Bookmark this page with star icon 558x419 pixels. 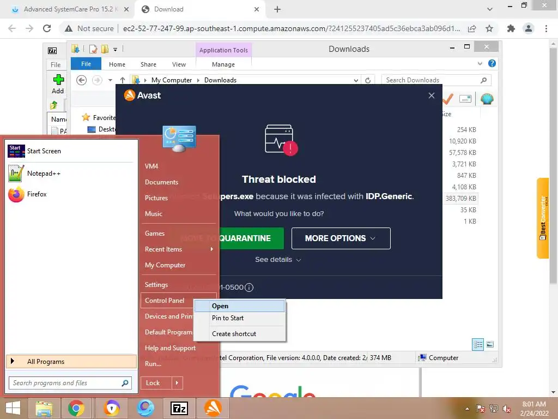[x=489, y=28]
